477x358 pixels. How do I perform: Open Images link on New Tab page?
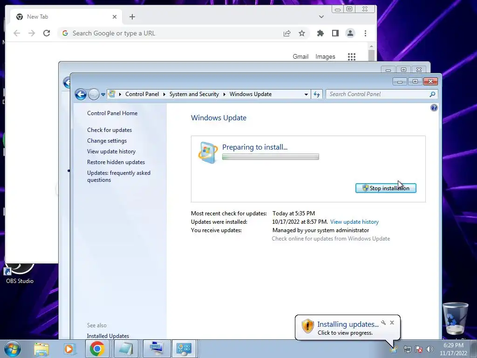pos(325,56)
